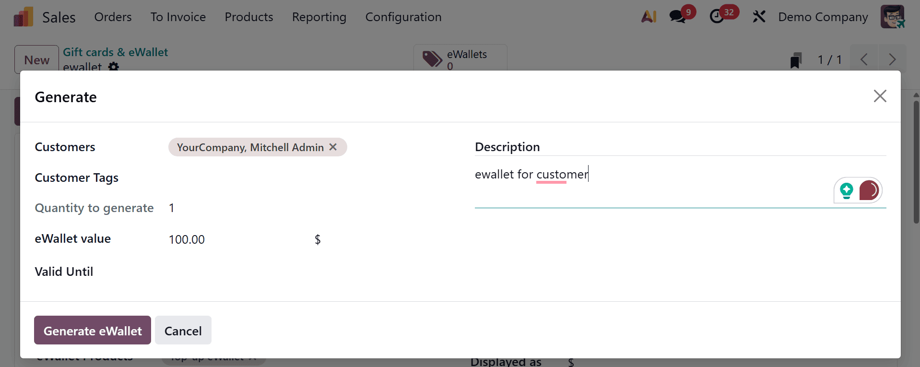Open the AI assistant icon

(649, 17)
